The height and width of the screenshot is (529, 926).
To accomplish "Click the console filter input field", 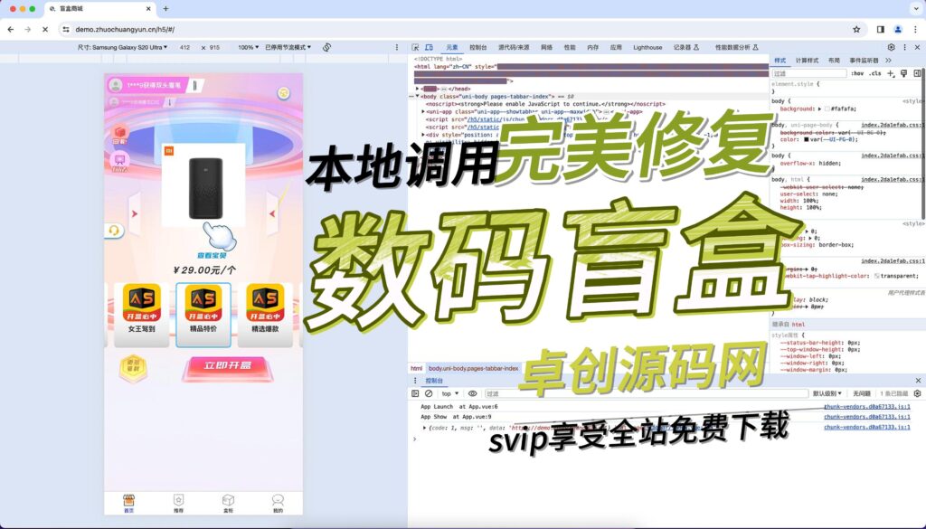I will pos(645,393).
